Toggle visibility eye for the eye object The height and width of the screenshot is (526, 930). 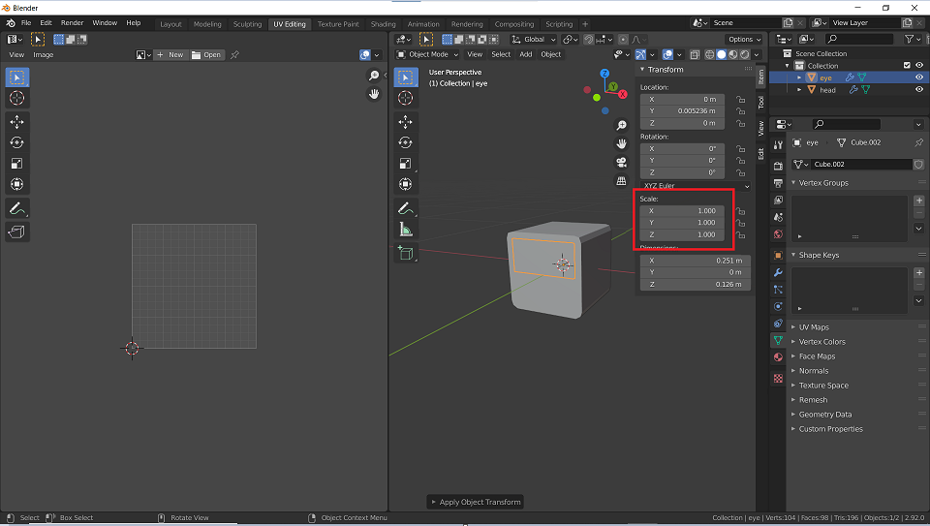918,77
